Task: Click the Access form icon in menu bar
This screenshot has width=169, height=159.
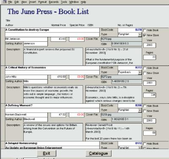Action: click(x=5, y=2)
